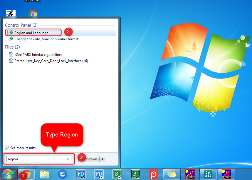Open the B! taskbar icon with gear badge
The height and width of the screenshot is (180, 252).
tap(117, 174)
